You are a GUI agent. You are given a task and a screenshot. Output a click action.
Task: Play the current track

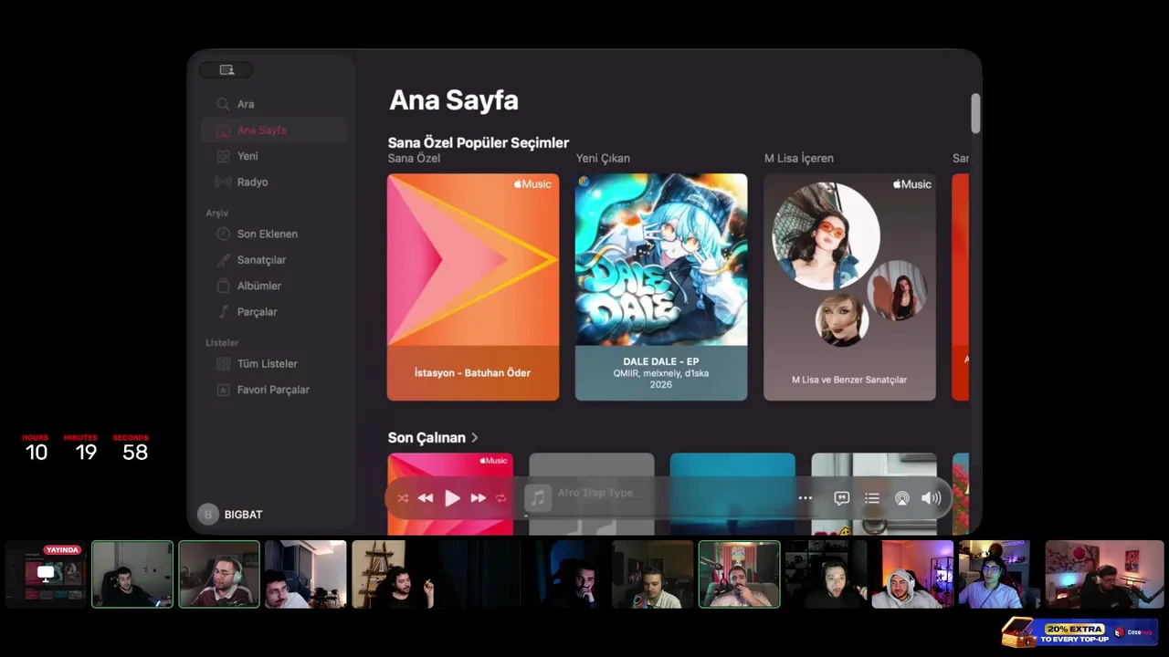point(452,498)
